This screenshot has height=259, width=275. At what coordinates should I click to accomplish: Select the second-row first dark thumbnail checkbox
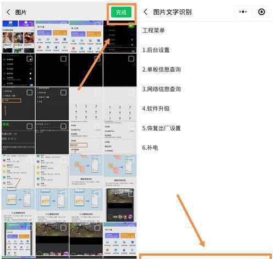pyautogui.click(x=30, y=59)
